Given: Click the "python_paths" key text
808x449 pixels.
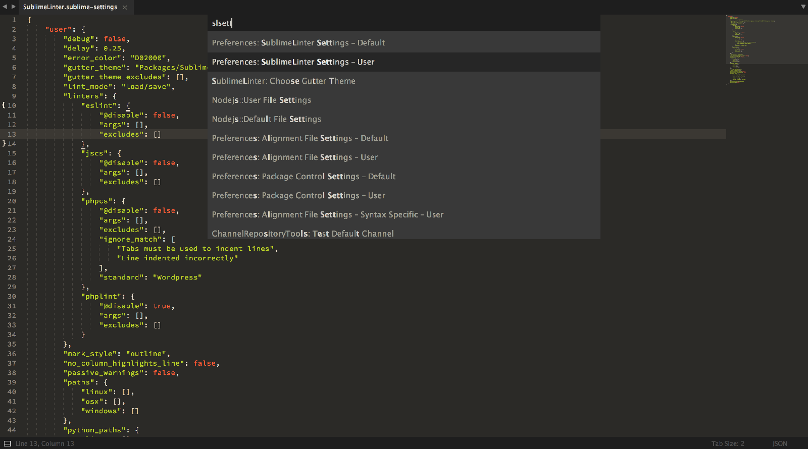Looking at the screenshot, I should pos(94,430).
